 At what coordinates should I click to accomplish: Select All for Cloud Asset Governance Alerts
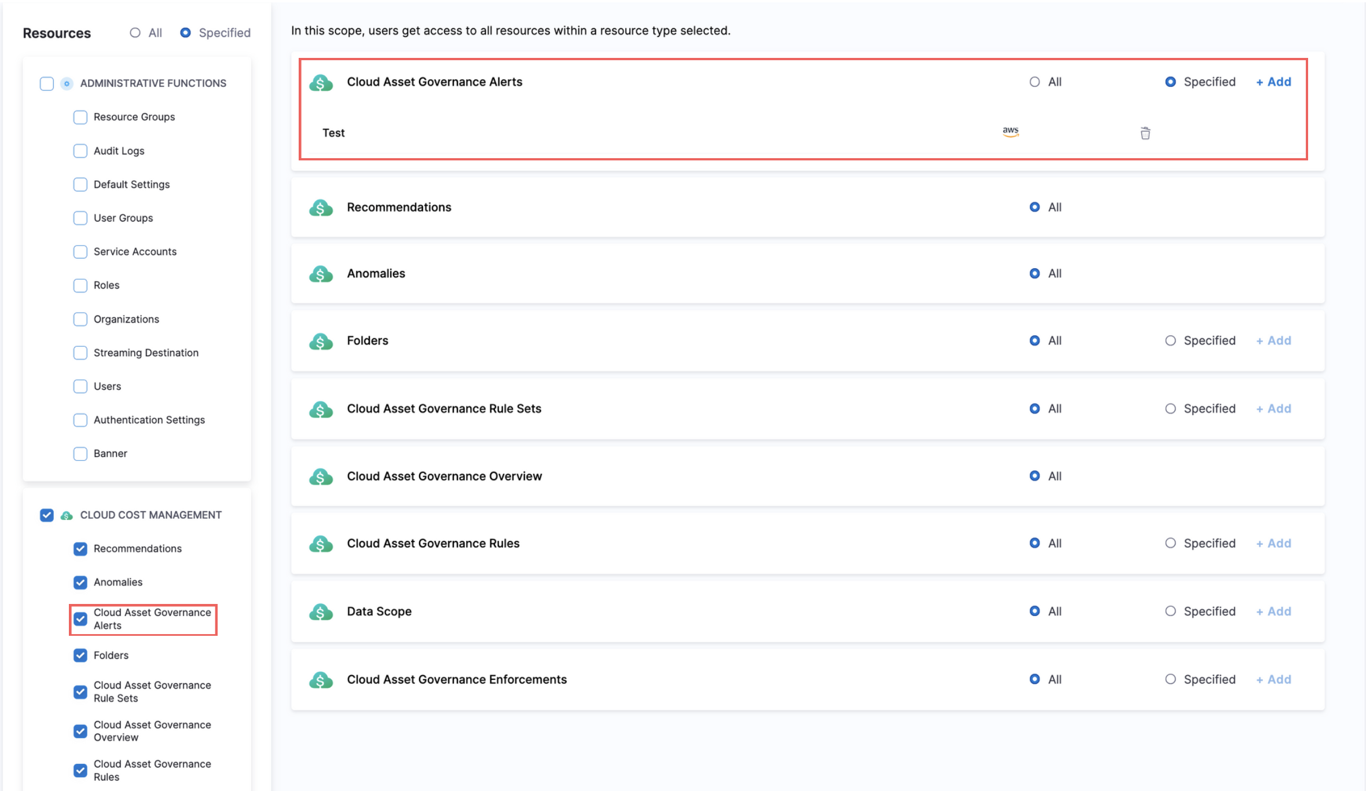1034,82
